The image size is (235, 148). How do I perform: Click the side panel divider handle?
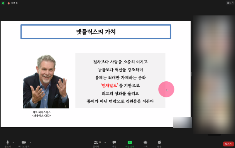pos(192,74)
